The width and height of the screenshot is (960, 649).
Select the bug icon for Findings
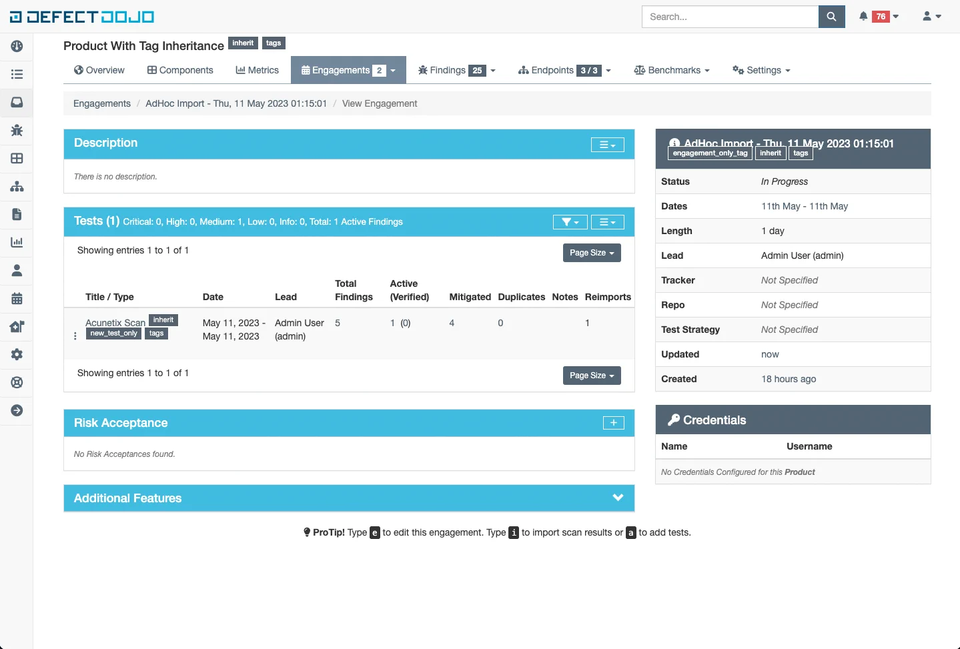click(17, 131)
